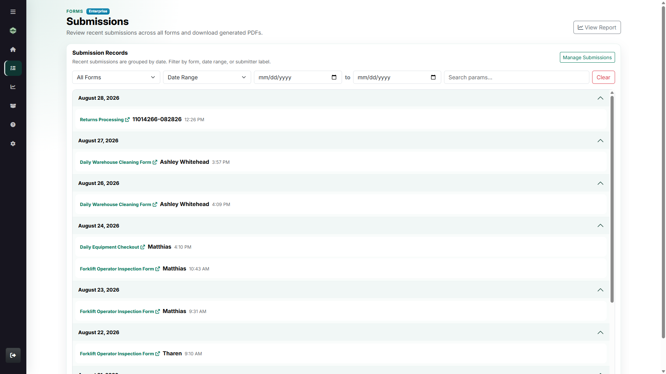Screen dimensions: 666x374
Task: Clear the filters with Clear button
Action: [603, 77]
